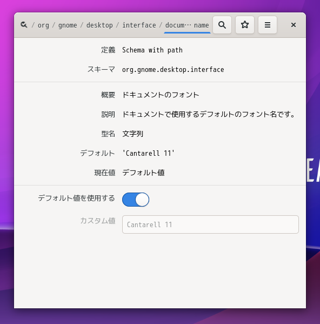Navigate to the gnome path segment
The image size is (320, 324).
click(x=68, y=25)
